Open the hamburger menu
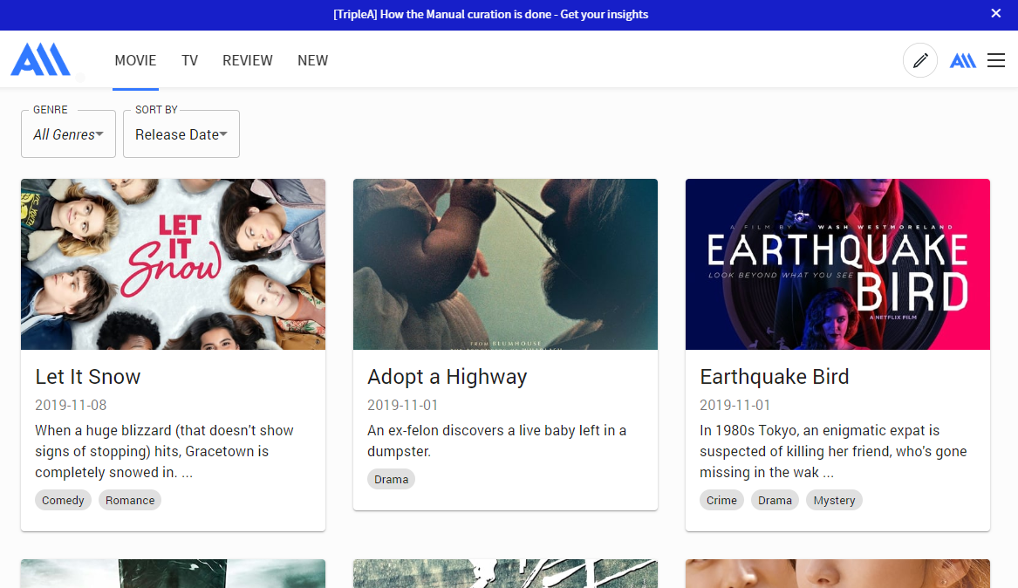The width and height of the screenshot is (1018, 588). point(996,60)
